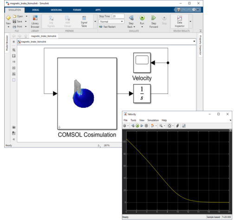Click the Step Back simulation button
The width and height of the screenshot is (234, 221).
(131, 18)
